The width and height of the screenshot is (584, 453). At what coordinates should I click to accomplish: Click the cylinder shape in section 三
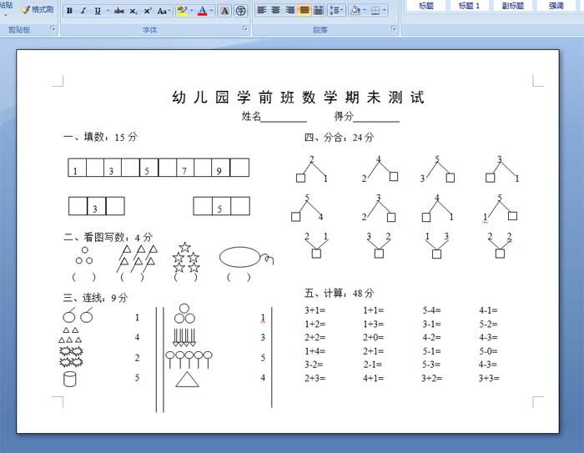click(x=69, y=379)
